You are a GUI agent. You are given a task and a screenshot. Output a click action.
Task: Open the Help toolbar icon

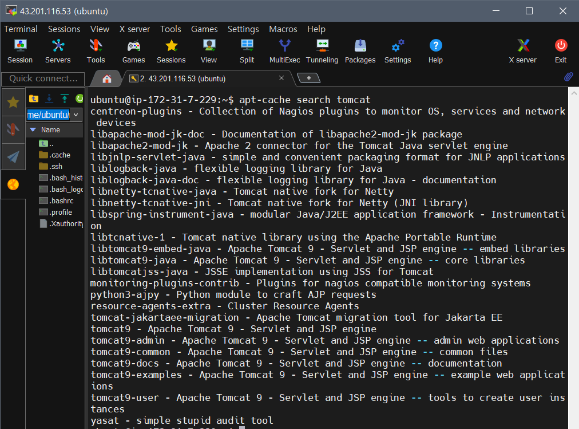pos(435,51)
